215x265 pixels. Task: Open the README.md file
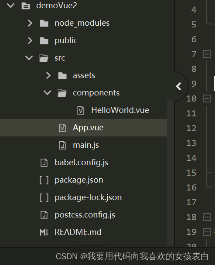click(78, 232)
